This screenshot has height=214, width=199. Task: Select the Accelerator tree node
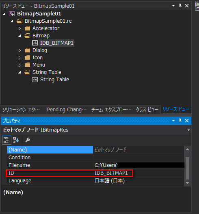46,28
